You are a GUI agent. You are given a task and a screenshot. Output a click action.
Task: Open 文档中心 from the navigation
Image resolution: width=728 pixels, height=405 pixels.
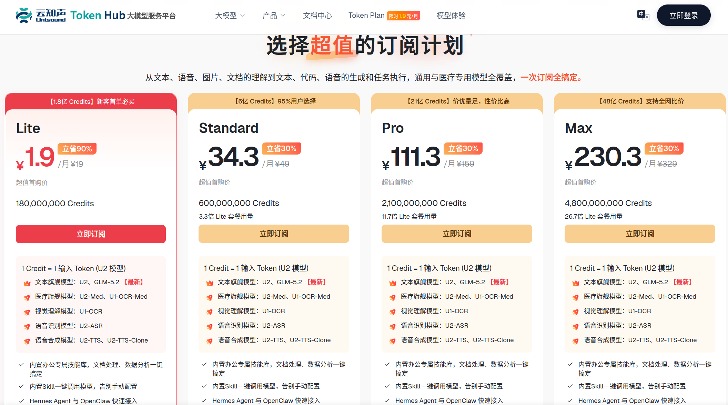317,16
